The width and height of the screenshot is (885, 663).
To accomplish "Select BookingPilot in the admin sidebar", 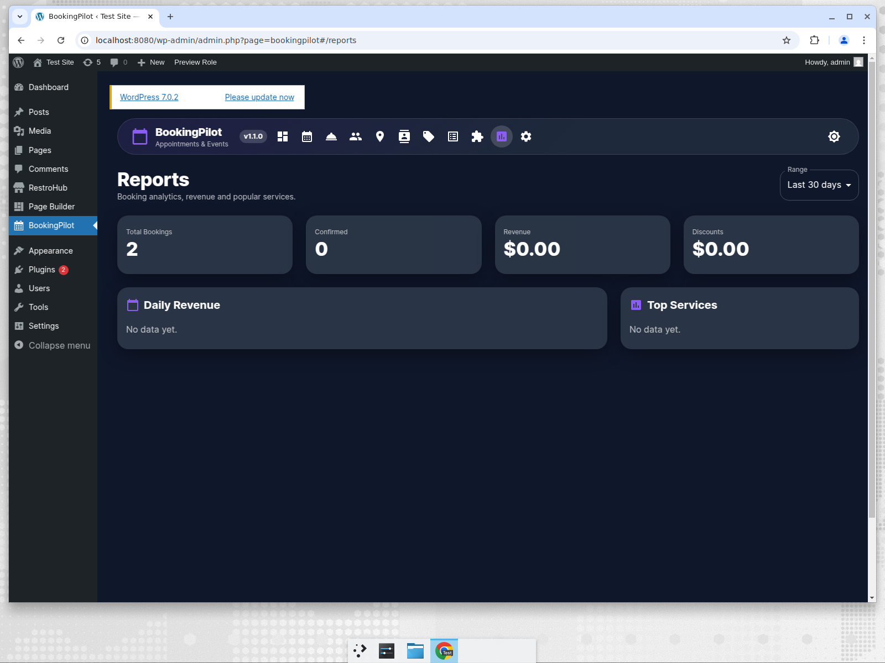I will [x=53, y=225].
